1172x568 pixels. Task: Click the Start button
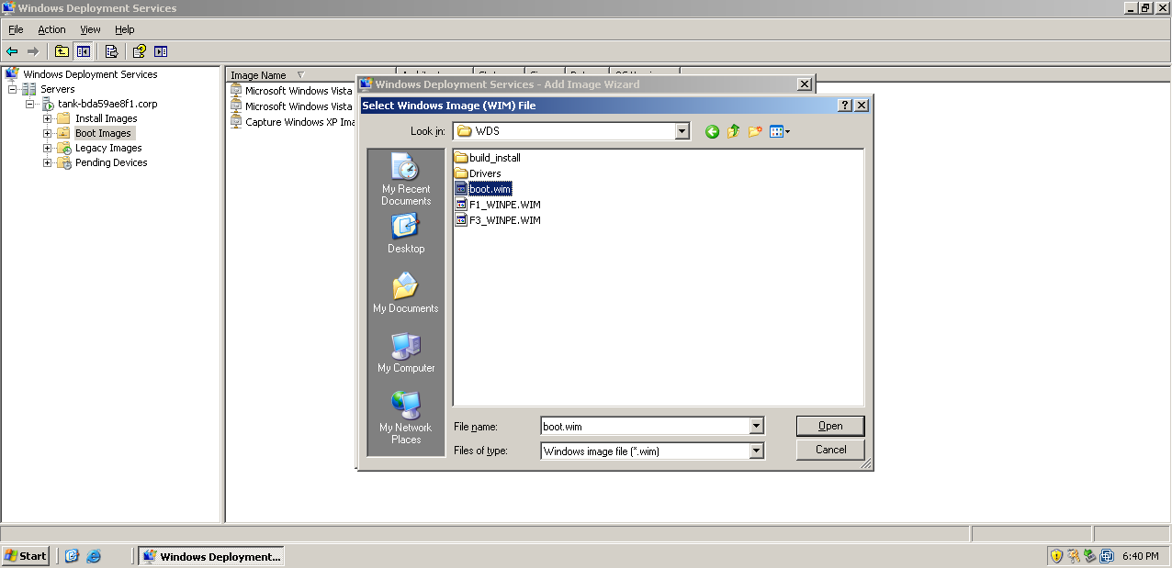pyautogui.click(x=26, y=556)
